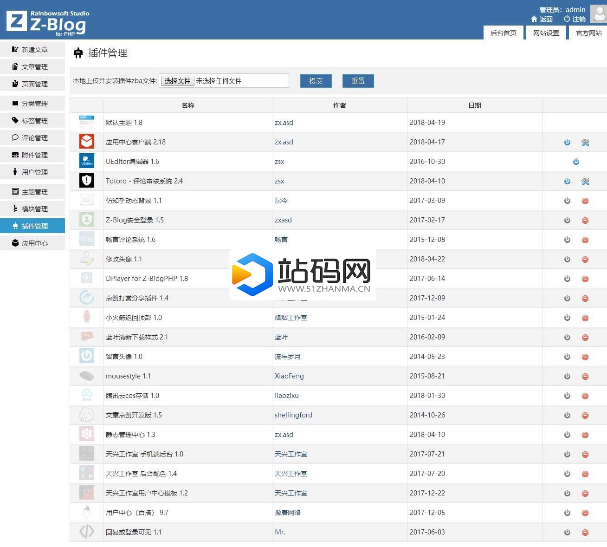The image size is (607, 547).
Task: Select 用户管理 sidebar item
Action: 32,172
